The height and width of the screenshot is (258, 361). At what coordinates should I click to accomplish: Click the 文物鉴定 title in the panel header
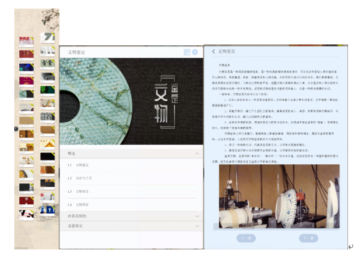coord(77,52)
